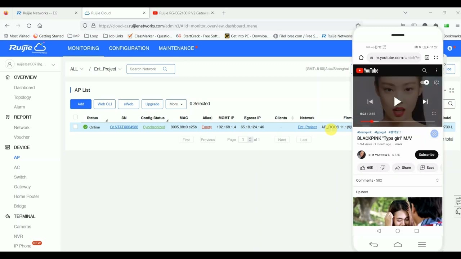Open the MAINTENANCE tab
The width and height of the screenshot is (461, 259).
(176, 48)
